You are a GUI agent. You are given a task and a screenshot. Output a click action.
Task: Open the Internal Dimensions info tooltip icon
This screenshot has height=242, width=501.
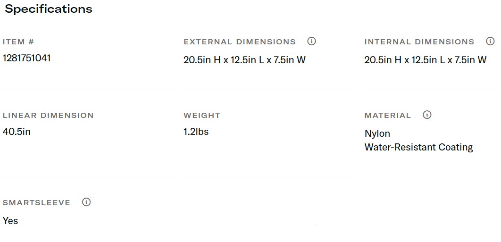pyautogui.click(x=490, y=41)
